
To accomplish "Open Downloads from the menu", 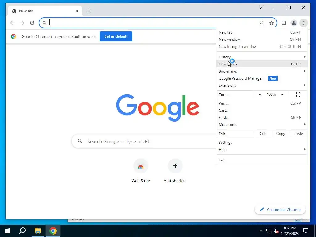I will coord(262,64).
